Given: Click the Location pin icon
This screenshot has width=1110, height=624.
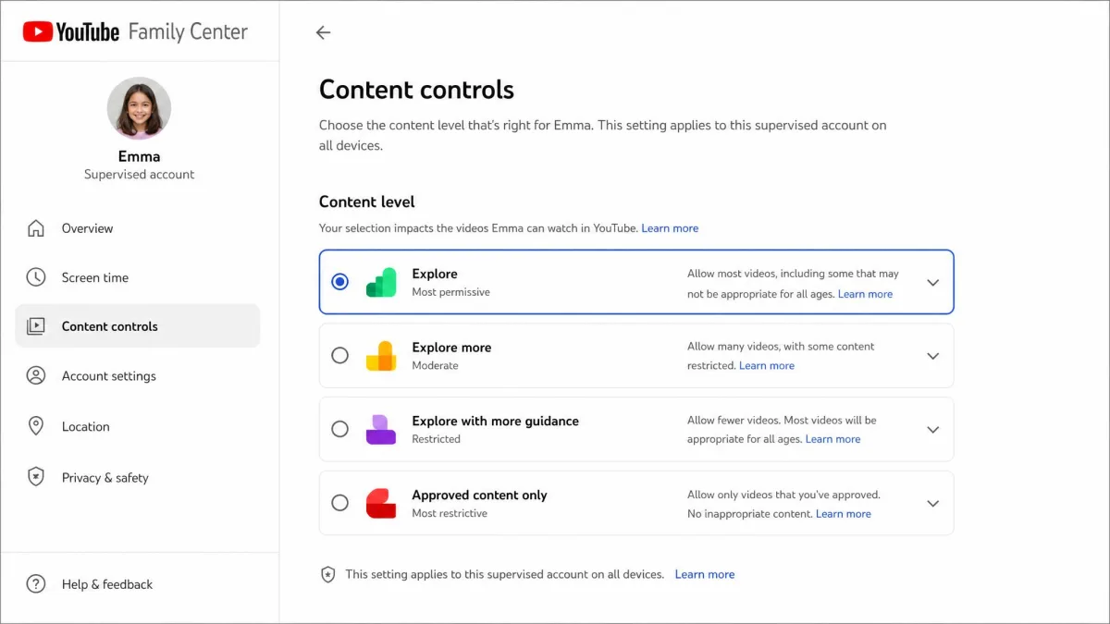Looking at the screenshot, I should click(36, 426).
